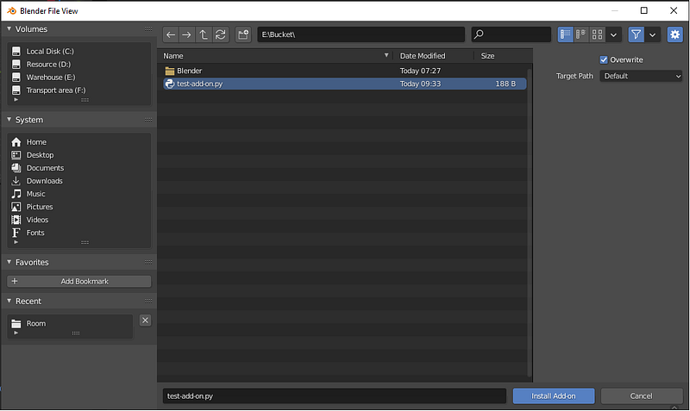This screenshot has width=690, height=411.
Task: Click Add Bookmark button
Action: click(x=79, y=282)
